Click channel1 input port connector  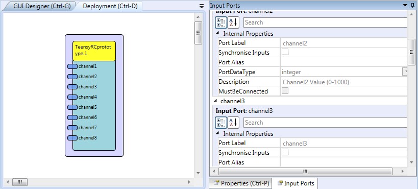point(72,66)
